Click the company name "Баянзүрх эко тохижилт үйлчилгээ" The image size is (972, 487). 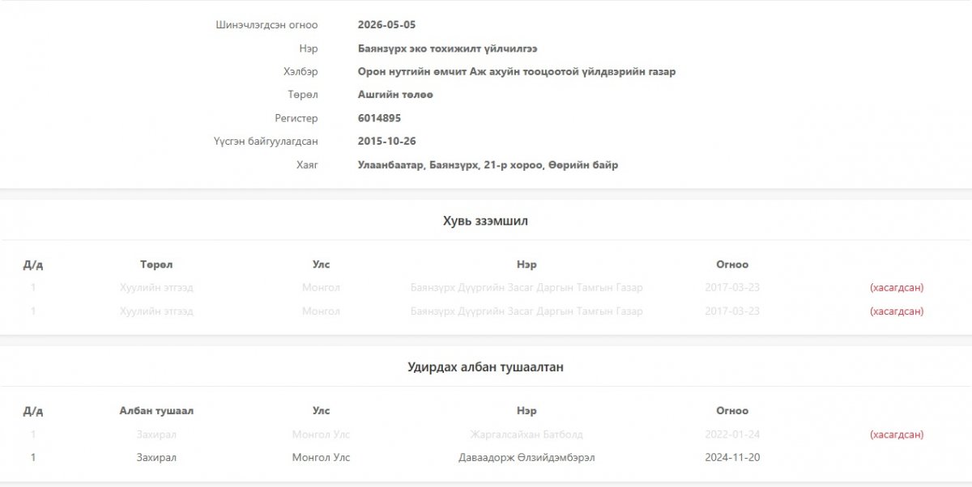click(447, 49)
